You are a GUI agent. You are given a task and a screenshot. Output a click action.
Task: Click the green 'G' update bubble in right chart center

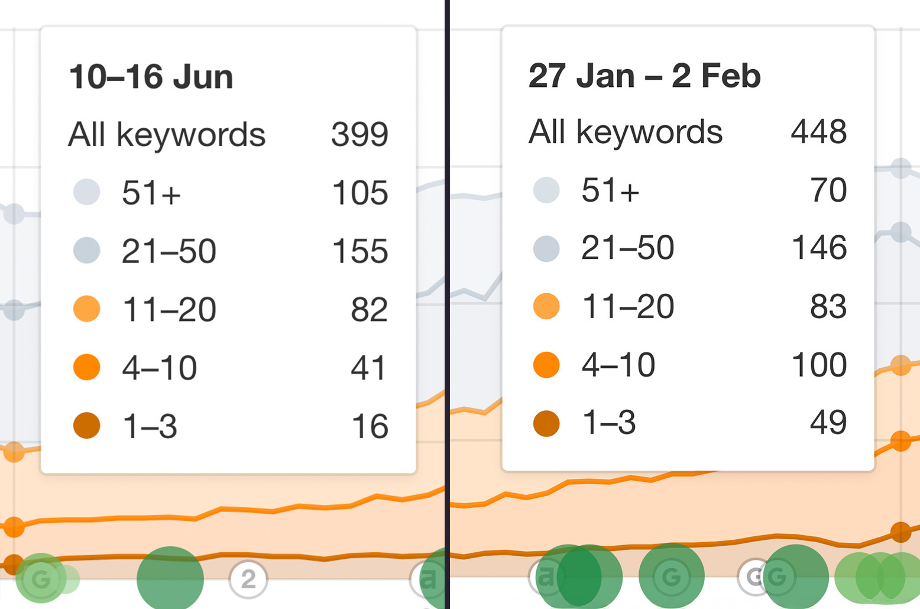pyautogui.click(x=672, y=576)
